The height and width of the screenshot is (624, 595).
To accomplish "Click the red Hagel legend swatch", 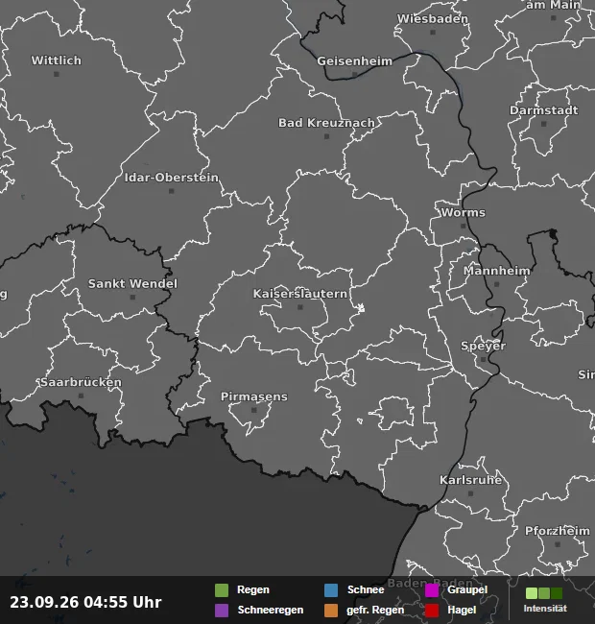I will pyautogui.click(x=432, y=611).
